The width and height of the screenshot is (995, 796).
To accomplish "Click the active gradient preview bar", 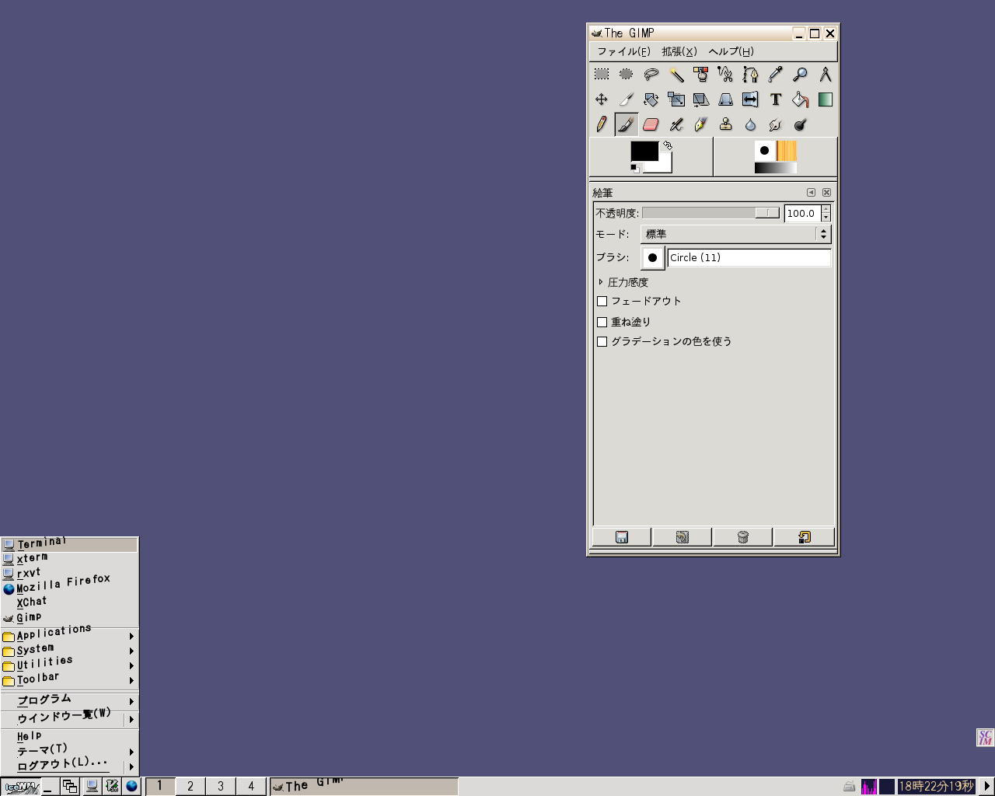I will pos(776,168).
